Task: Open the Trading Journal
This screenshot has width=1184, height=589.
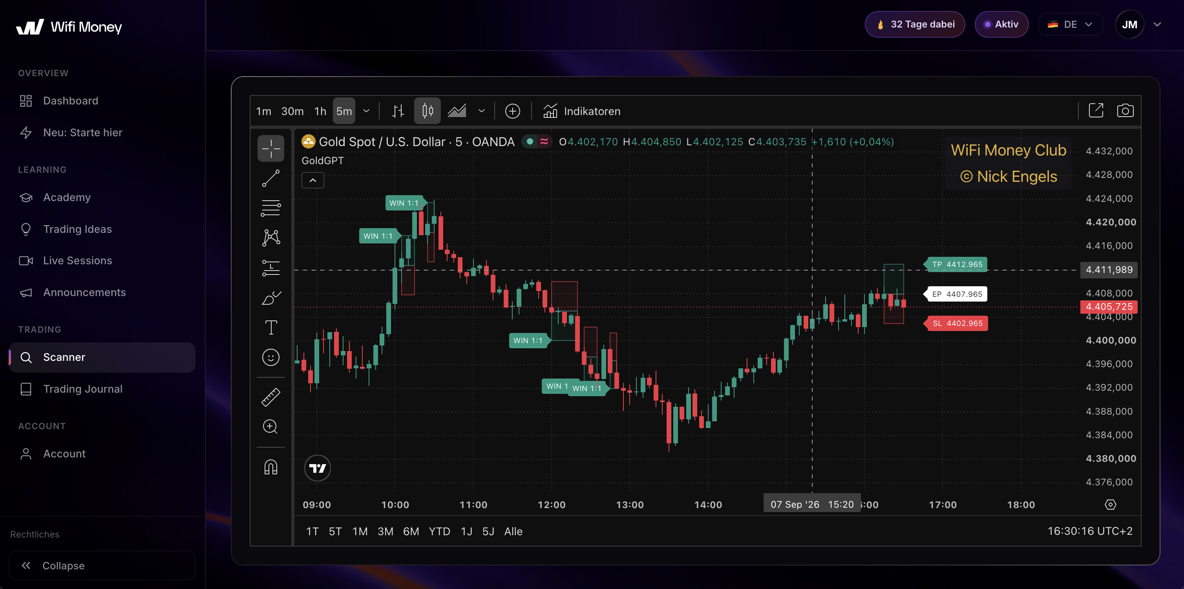Action: (x=102, y=389)
